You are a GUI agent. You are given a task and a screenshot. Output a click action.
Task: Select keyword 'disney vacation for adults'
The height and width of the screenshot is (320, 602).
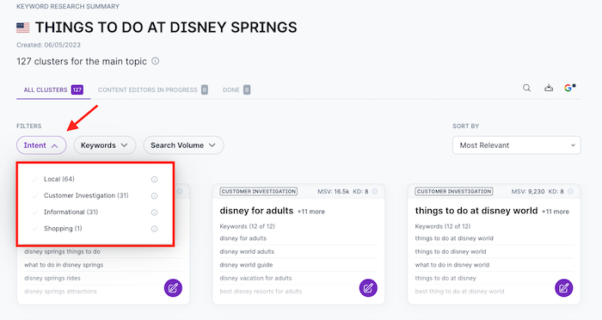pos(255,278)
